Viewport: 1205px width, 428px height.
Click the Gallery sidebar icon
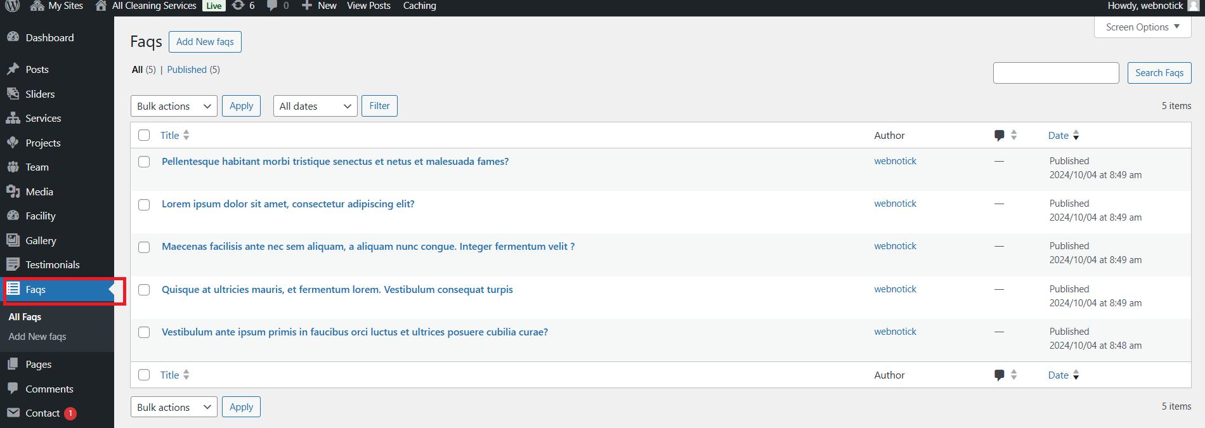pyautogui.click(x=13, y=240)
